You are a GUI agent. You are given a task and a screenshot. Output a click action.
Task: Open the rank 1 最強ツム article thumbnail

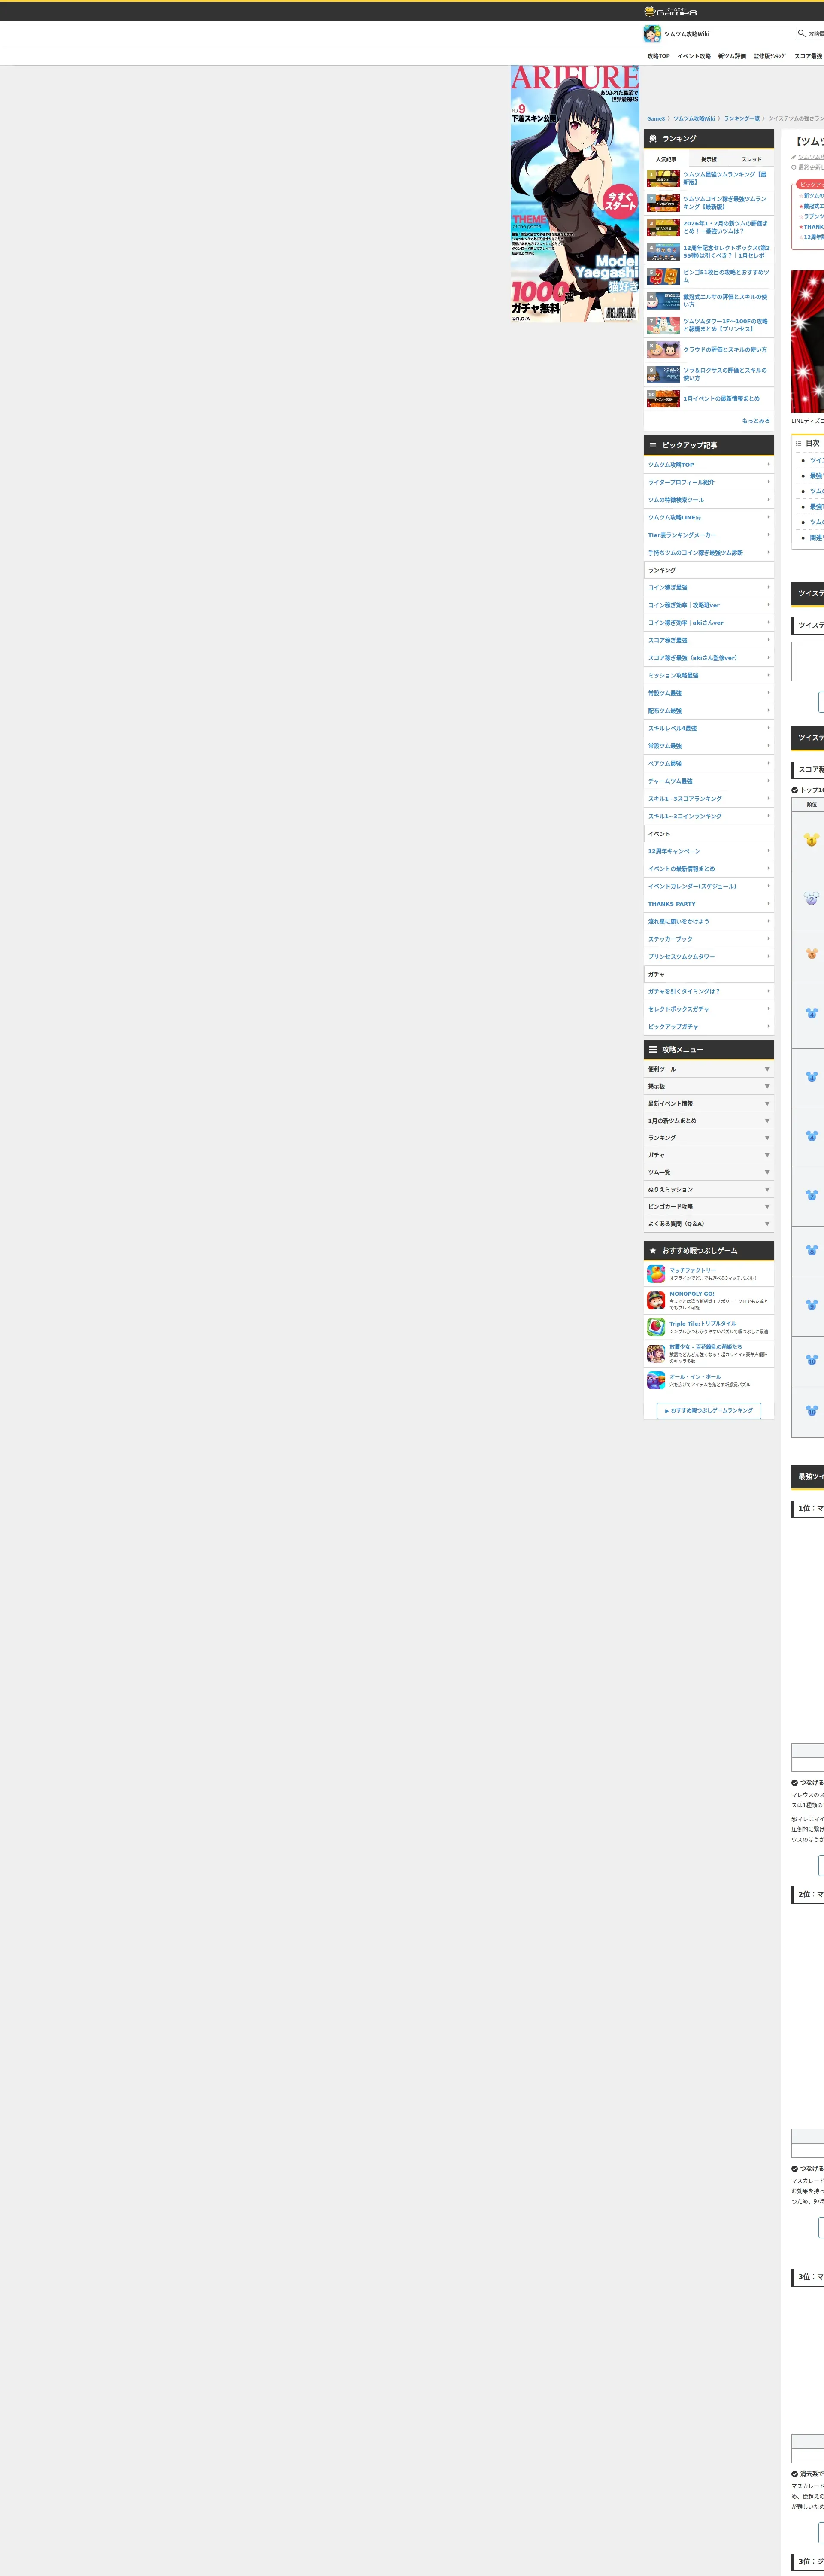coord(663,178)
